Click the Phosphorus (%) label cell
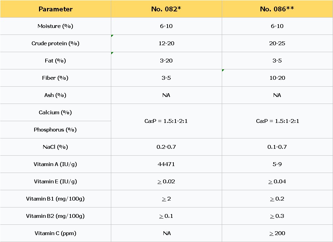This screenshot has width=333, height=242. click(x=55, y=130)
